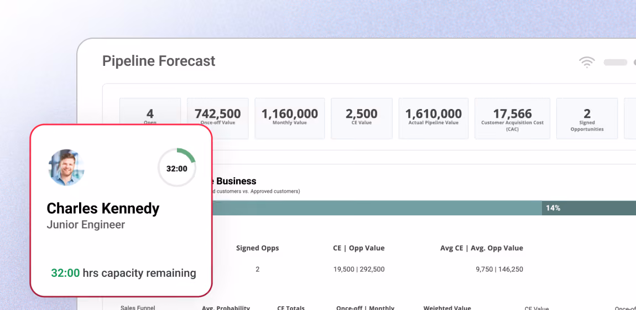The height and width of the screenshot is (310, 636).
Task: Select the 1,160,000 Monthly Value card
Action: [290, 118]
